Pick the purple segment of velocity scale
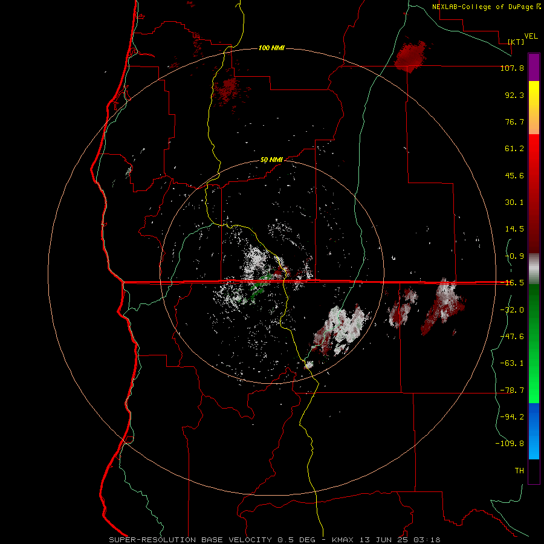The height and width of the screenshot is (544, 544). [534, 68]
